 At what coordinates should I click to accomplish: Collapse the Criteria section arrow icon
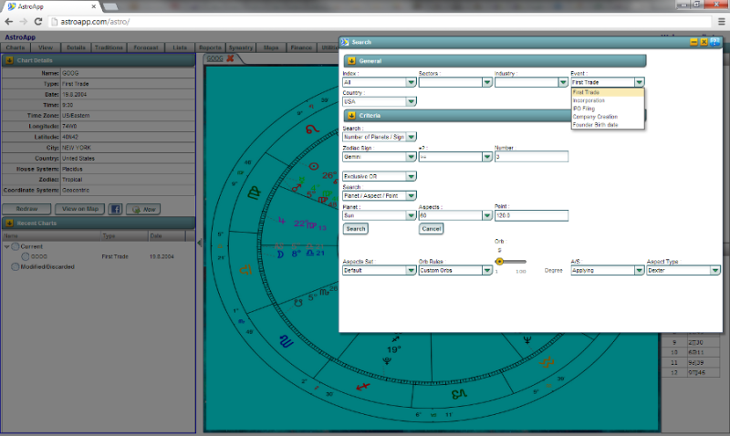(349, 116)
